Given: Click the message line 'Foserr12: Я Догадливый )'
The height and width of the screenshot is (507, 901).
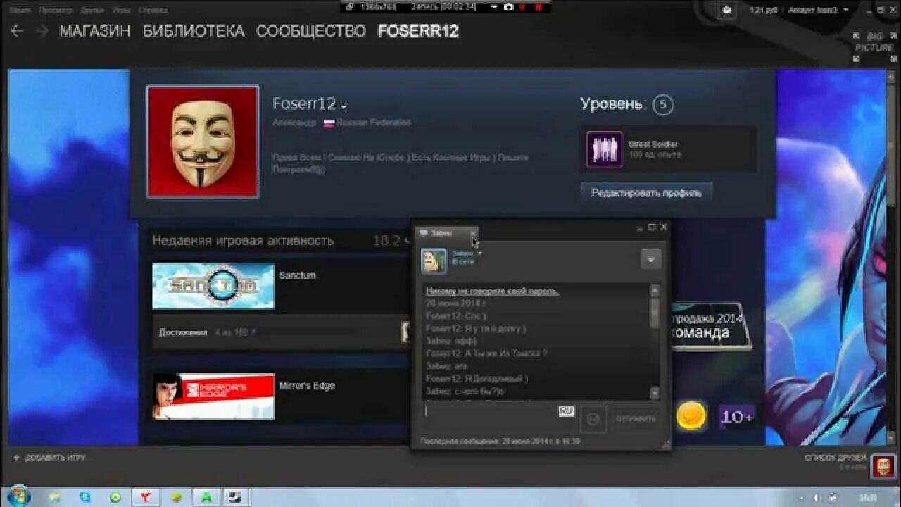Looking at the screenshot, I should point(477,379).
